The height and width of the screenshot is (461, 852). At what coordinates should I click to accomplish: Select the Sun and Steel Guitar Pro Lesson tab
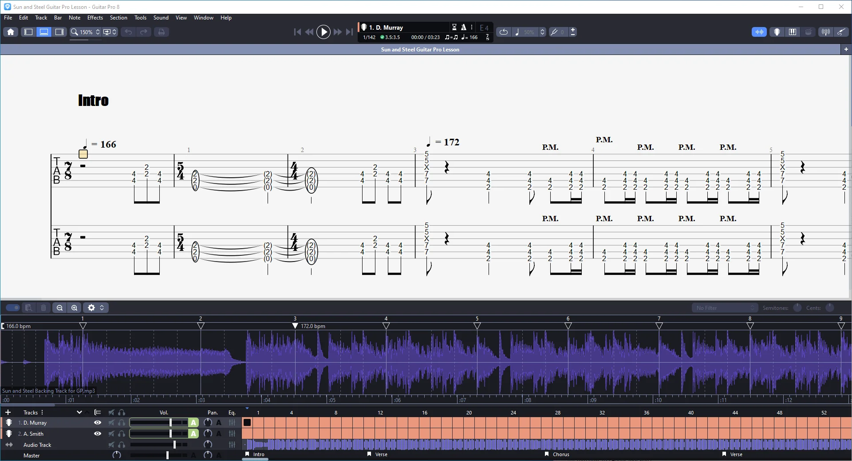tap(420, 50)
